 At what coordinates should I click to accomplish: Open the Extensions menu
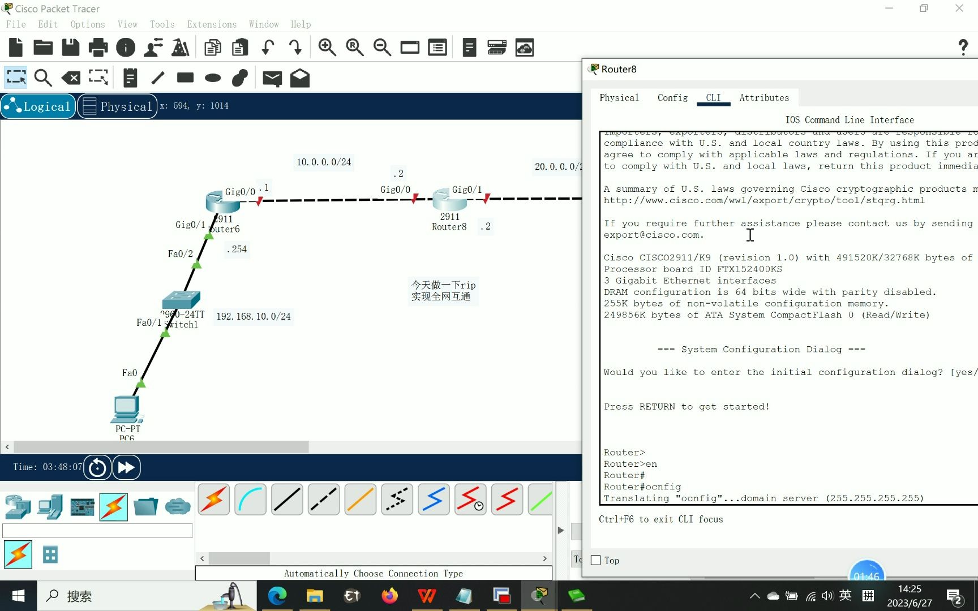[x=212, y=24]
